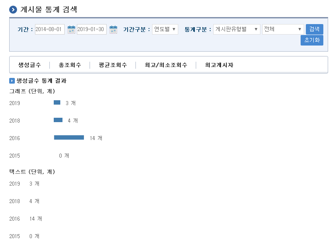This screenshot has width=336, height=246.
Task: Switch to the 생성글수 tab
Action: 30,65
